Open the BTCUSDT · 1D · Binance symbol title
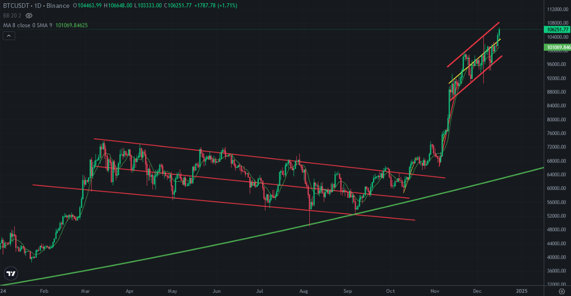571x296 pixels. point(36,6)
